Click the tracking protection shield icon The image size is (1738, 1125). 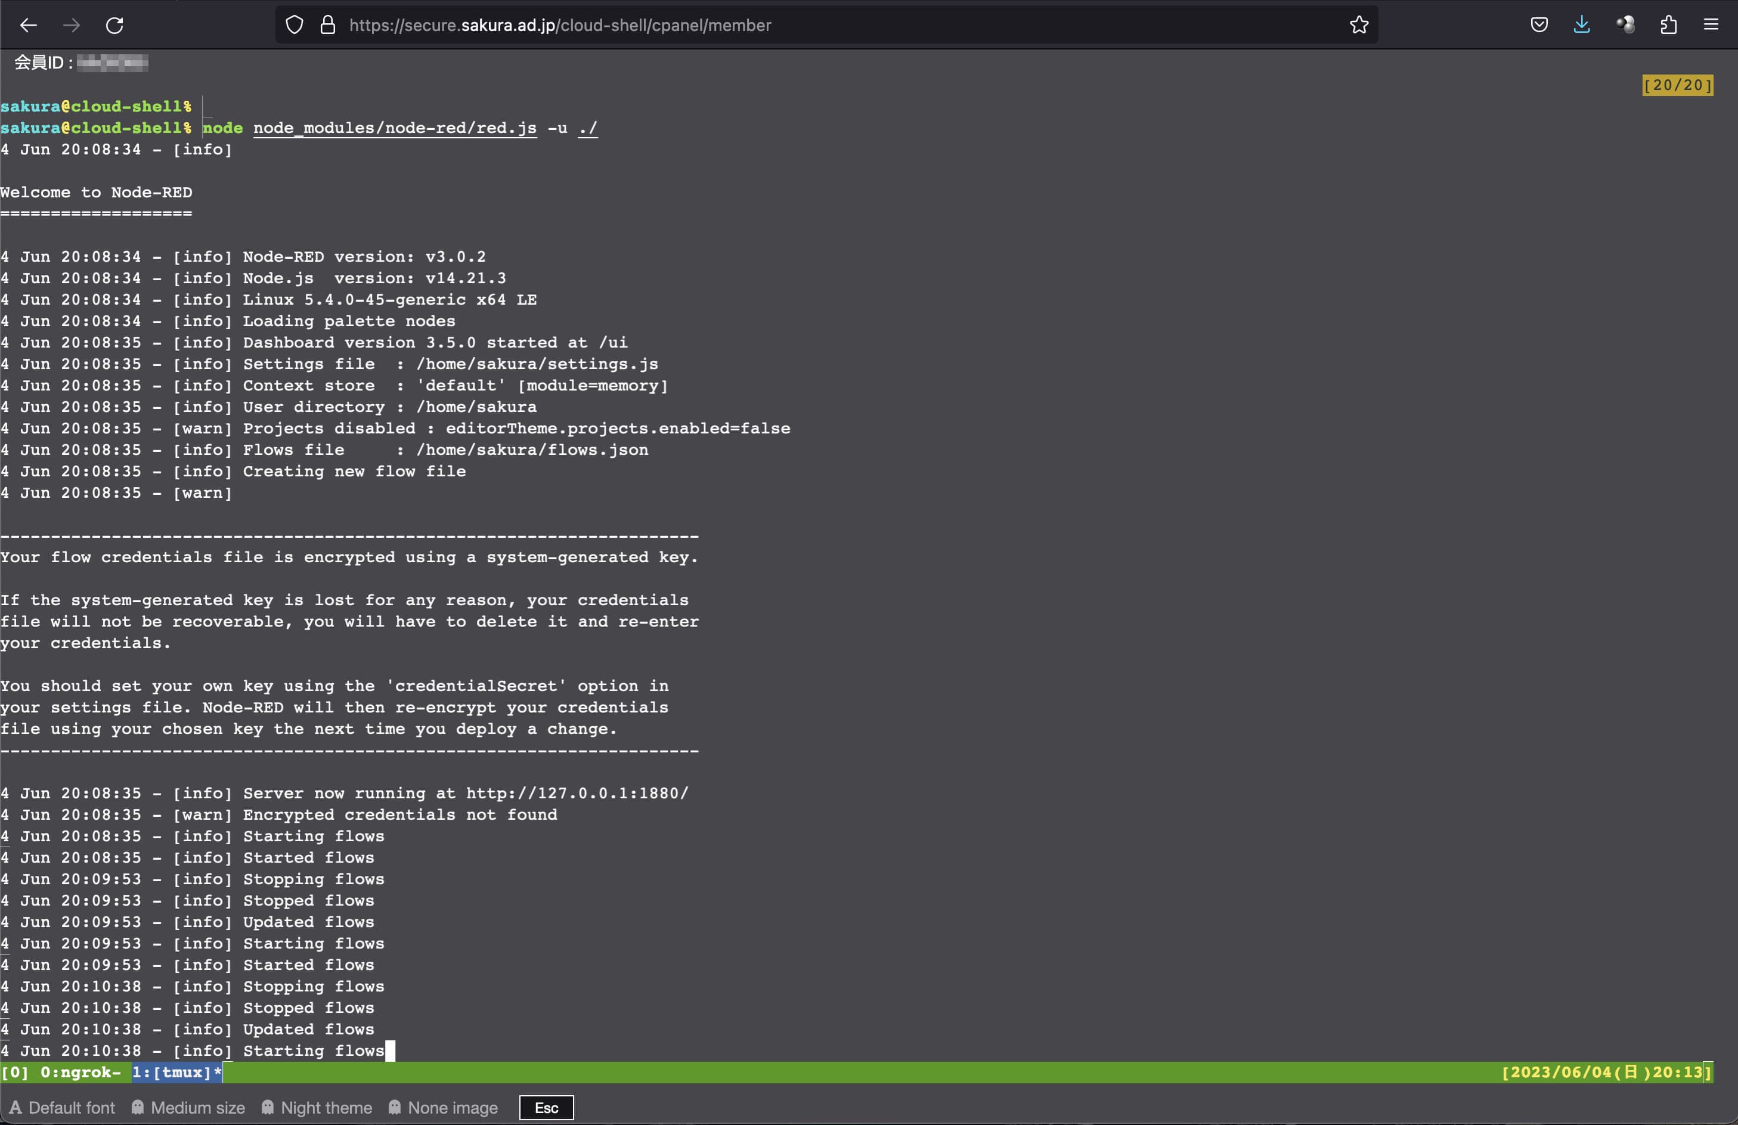coord(295,24)
